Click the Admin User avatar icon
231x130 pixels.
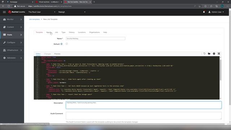click(x=209, y=12)
